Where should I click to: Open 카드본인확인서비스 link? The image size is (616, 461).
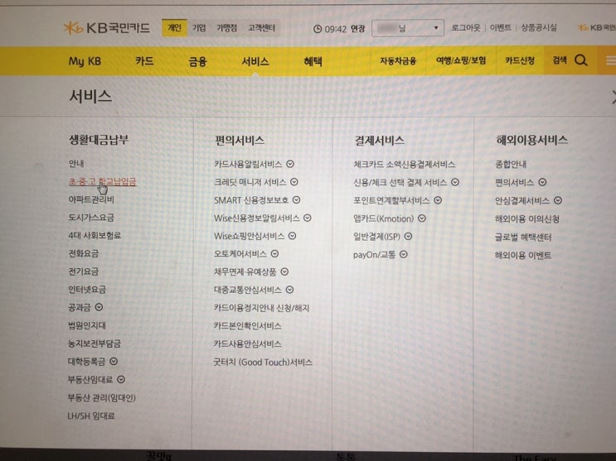(248, 325)
